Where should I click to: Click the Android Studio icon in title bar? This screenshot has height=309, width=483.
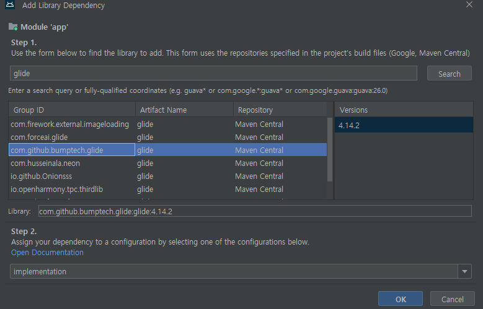10,4
